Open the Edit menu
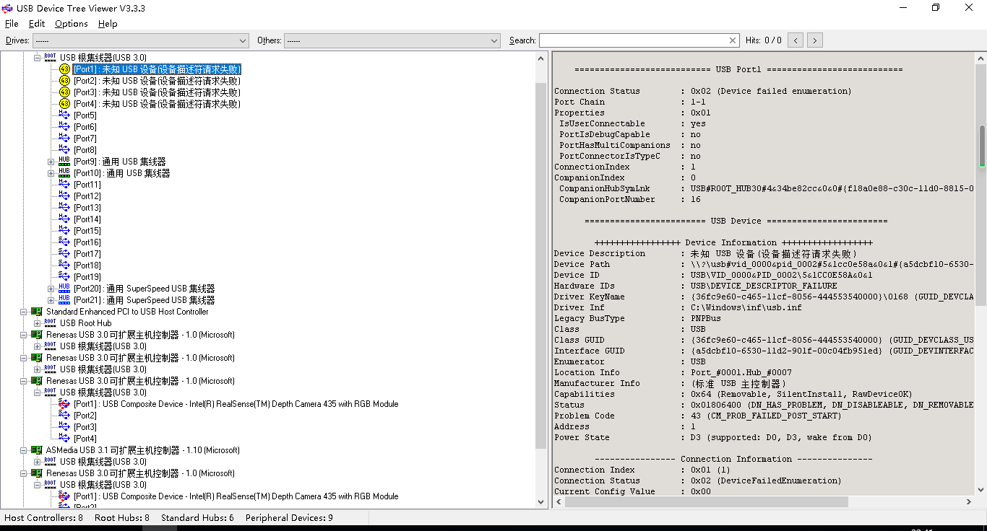Screen dimensions: 987x531 coord(37,24)
